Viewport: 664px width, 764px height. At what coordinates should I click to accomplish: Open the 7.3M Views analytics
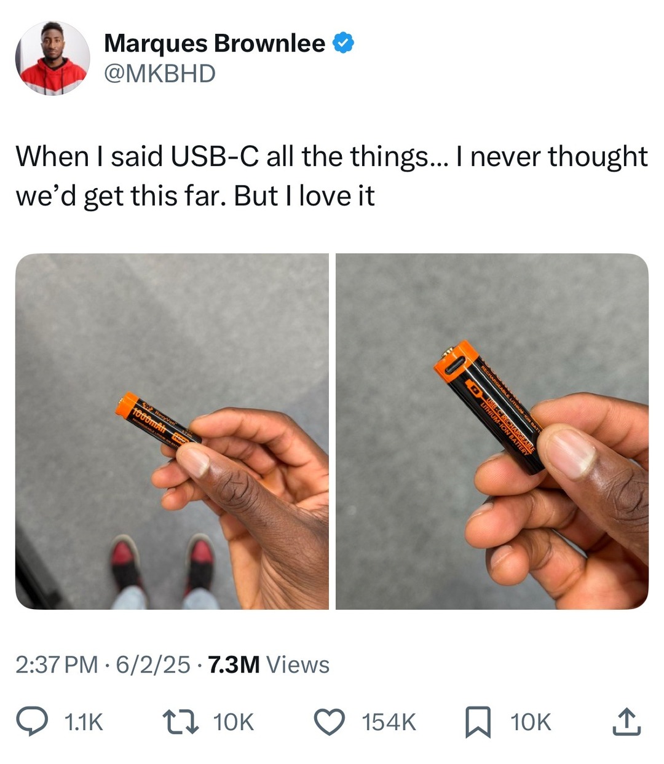[x=269, y=664]
